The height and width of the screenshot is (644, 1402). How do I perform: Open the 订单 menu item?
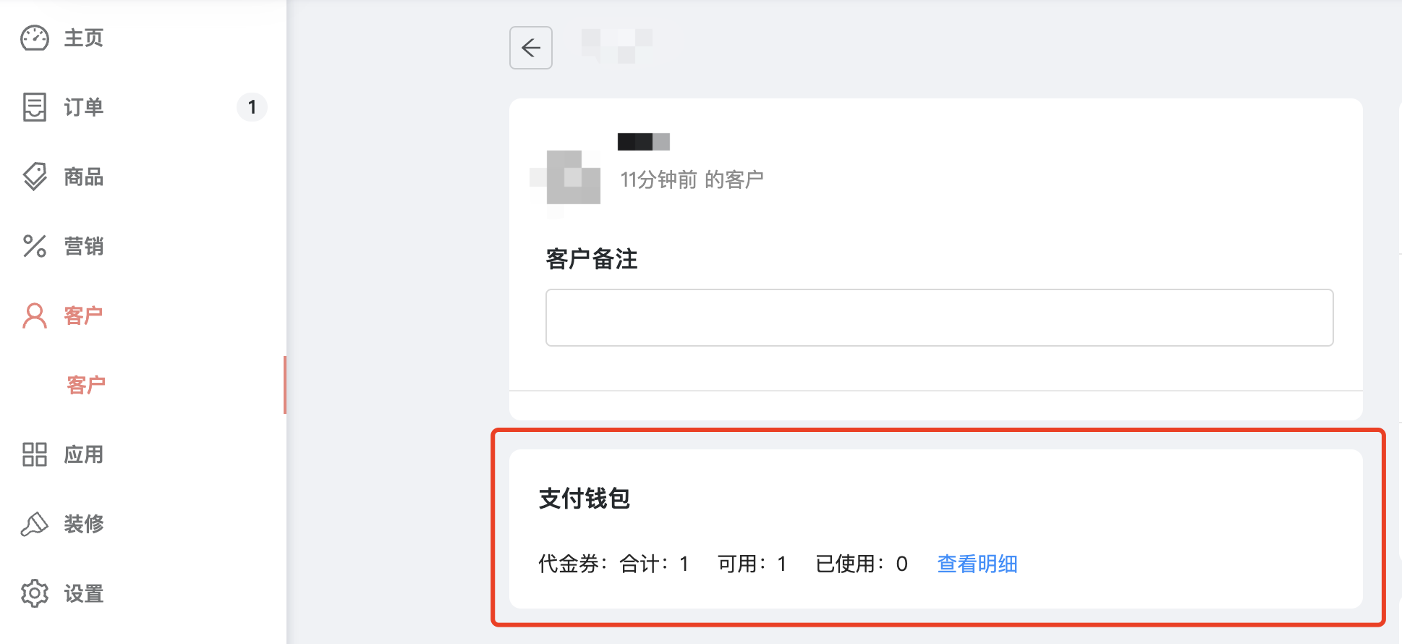pyautogui.click(x=84, y=107)
